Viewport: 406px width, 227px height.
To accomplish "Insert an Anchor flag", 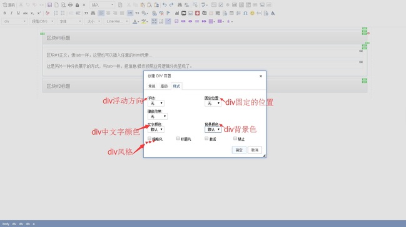I will coord(168,13).
